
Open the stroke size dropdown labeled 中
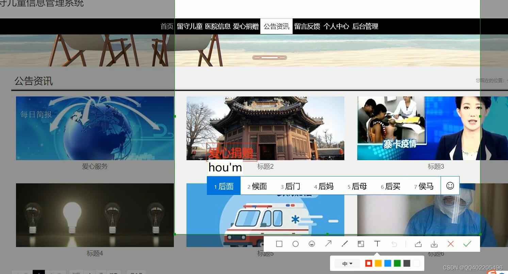346,263
